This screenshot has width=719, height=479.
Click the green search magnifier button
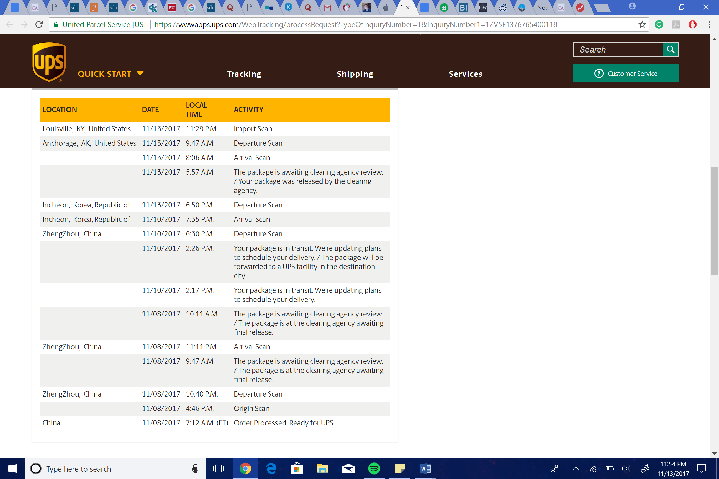click(x=670, y=49)
